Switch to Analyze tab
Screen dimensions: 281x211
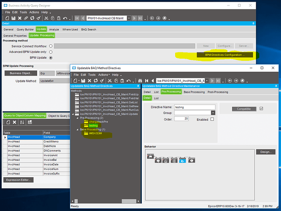54,30
